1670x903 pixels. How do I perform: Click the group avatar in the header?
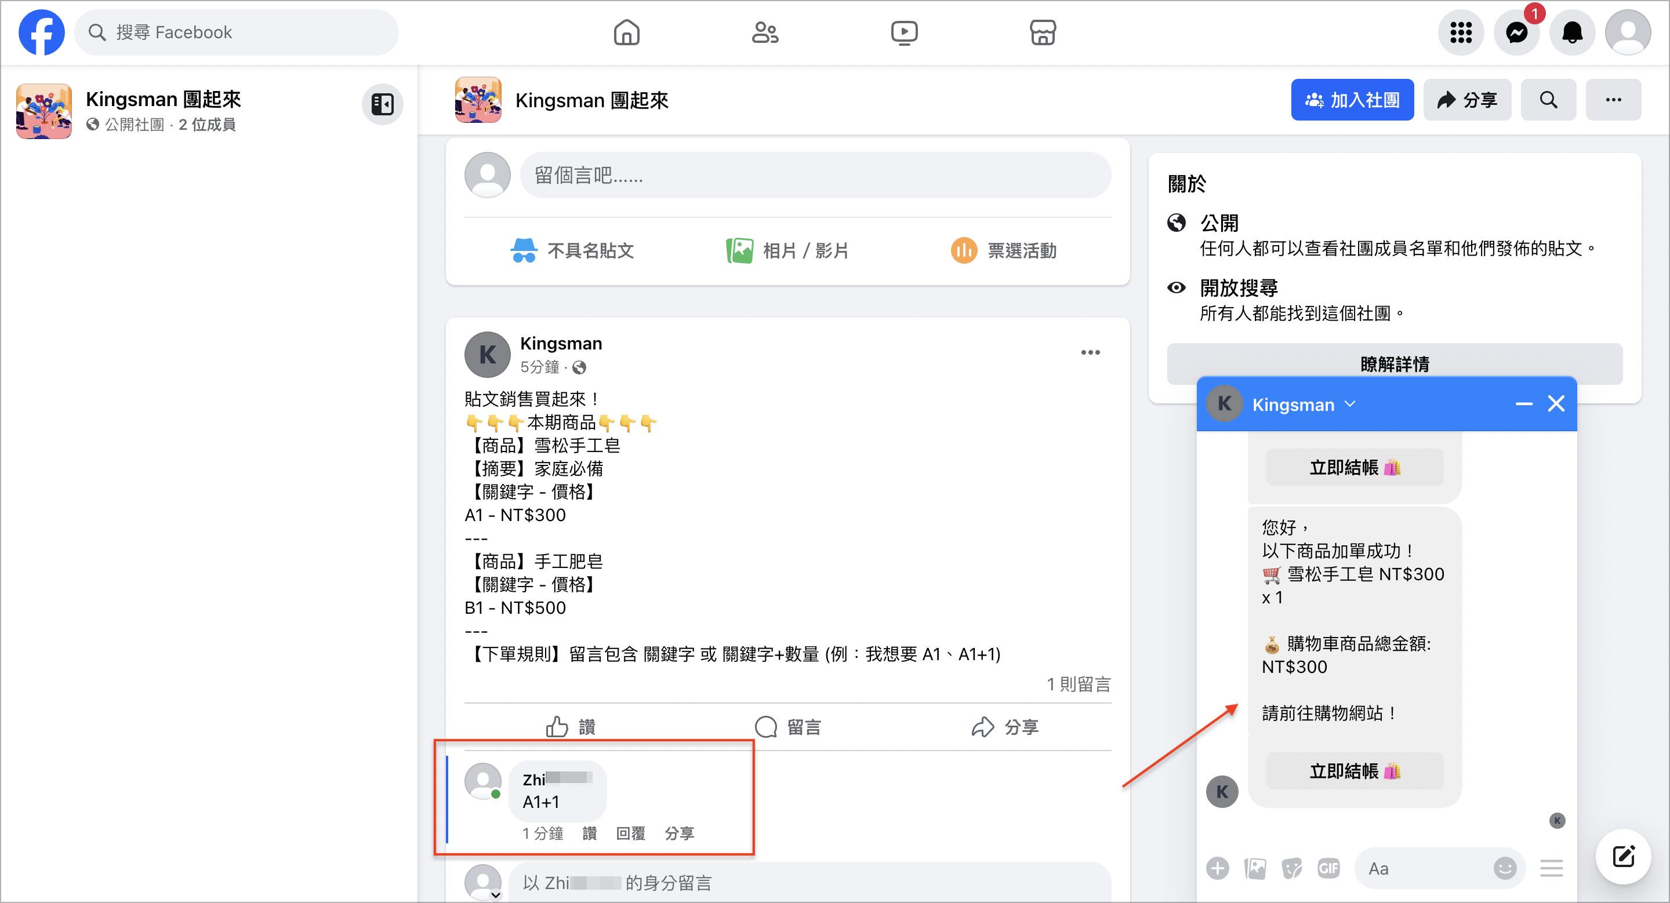(x=478, y=100)
